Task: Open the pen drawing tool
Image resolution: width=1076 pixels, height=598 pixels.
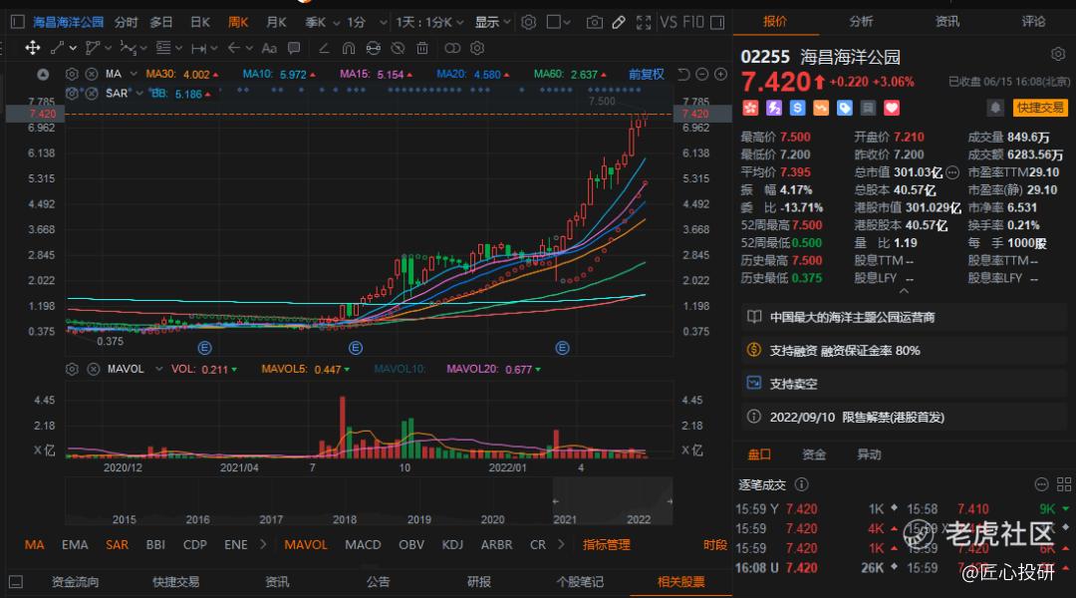Action: coord(619,23)
